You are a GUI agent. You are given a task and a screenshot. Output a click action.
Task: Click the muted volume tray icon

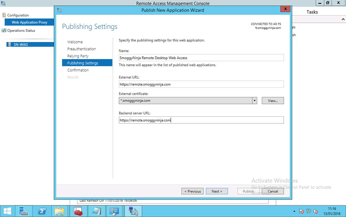316,211
